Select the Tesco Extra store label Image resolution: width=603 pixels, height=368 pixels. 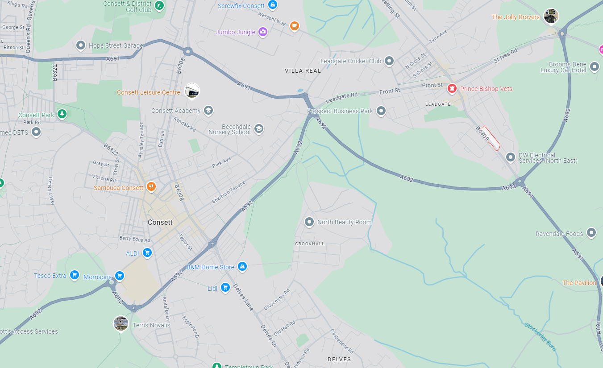50,276
